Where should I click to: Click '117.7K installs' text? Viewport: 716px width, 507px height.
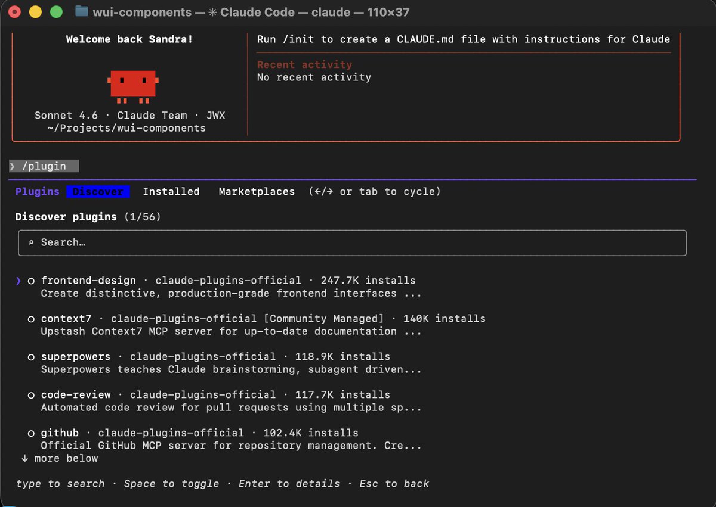click(342, 394)
